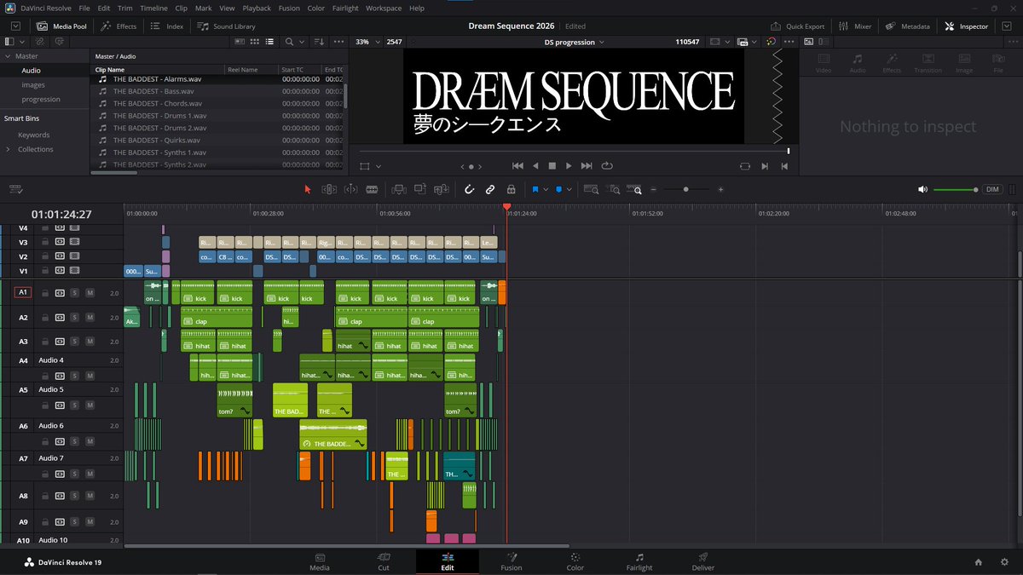Add a blue marker at playhead

[558, 189]
